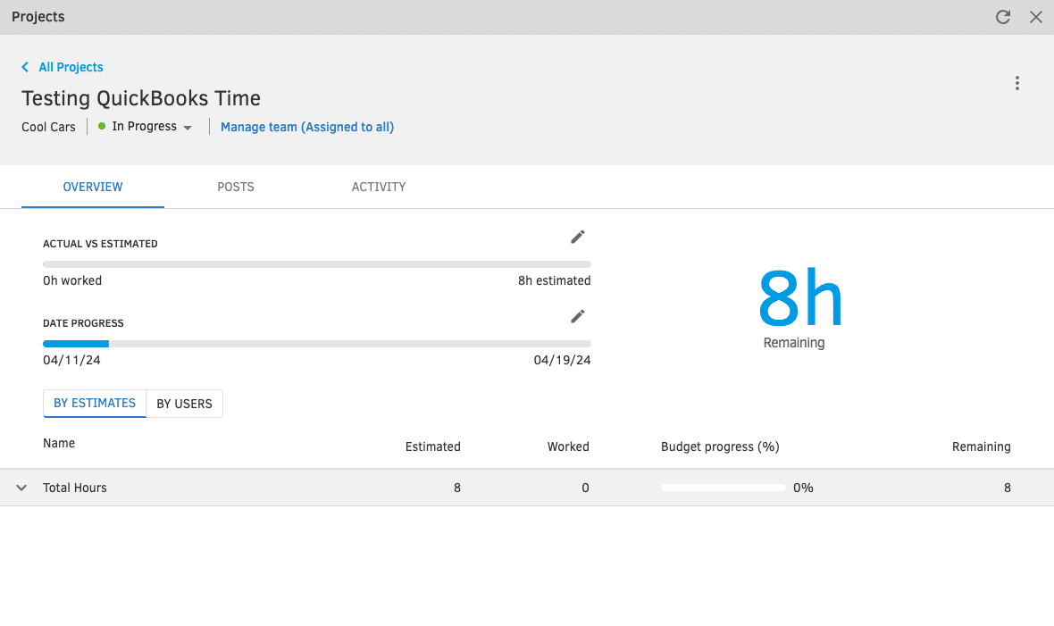
Task: Click the Testing QuickBooks Time project title
Action: [x=141, y=98]
